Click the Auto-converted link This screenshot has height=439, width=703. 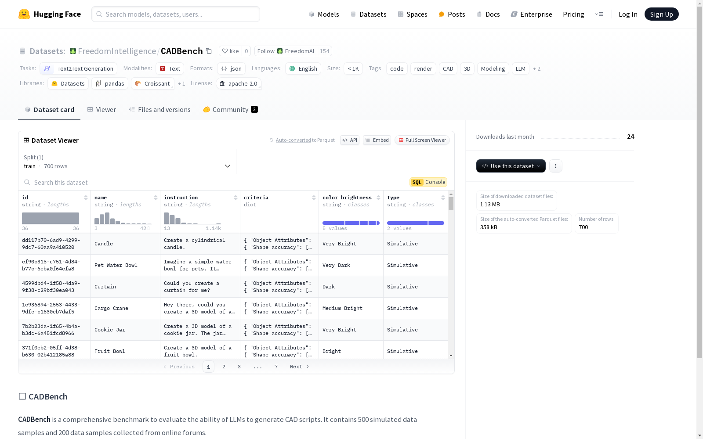(x=293, y=140)
